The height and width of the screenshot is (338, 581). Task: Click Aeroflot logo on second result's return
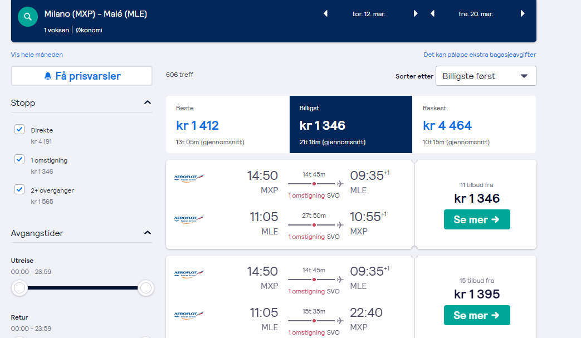pos(189,315)
